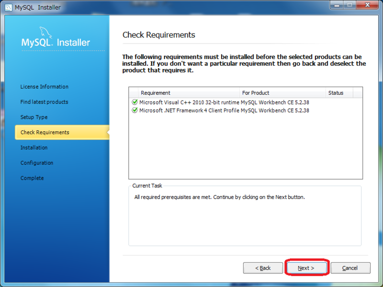The width and height of the screenshot is (383, 287).
Task: Click the Current Task group label
Action: [x=147, y=185]
